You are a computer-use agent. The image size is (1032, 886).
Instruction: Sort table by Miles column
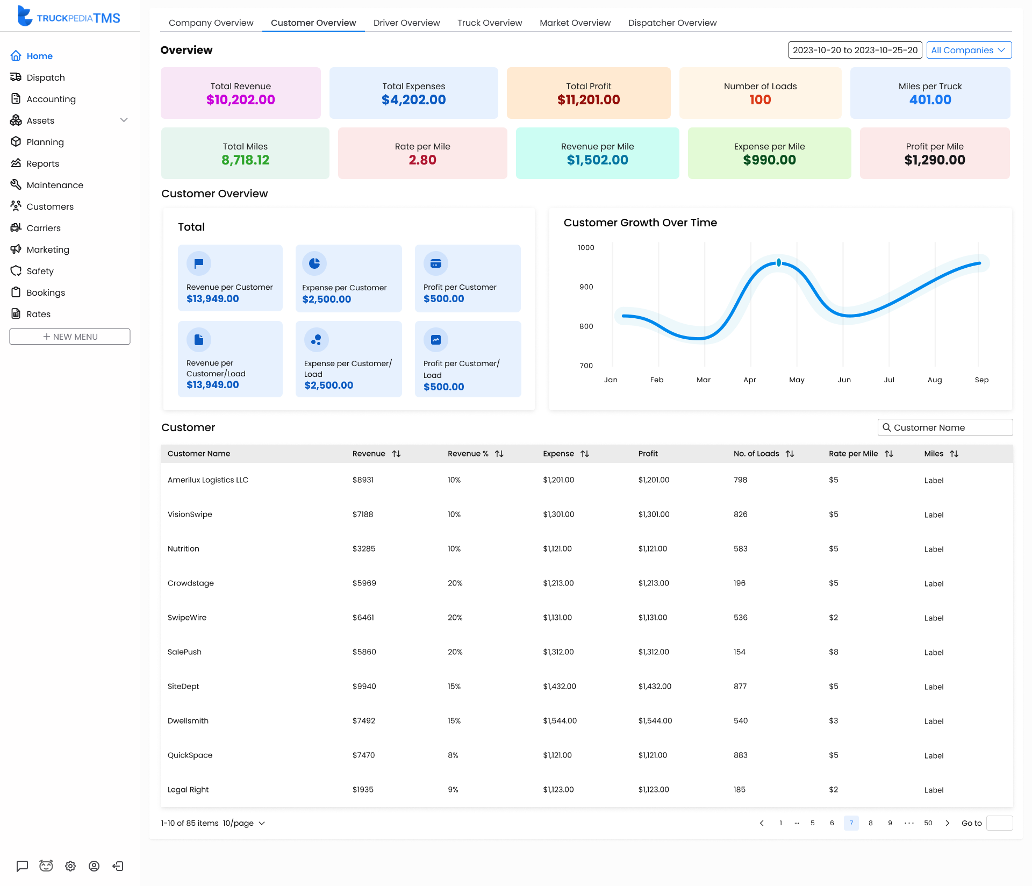click(955, 454)
